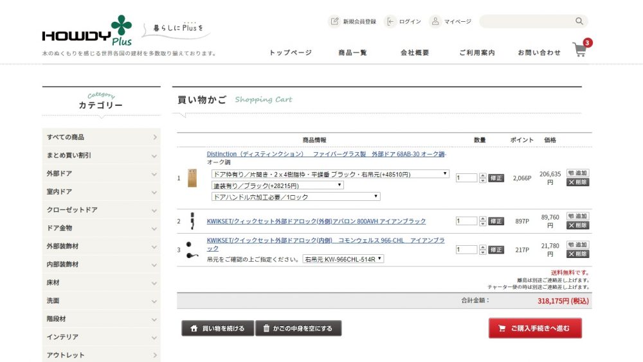
Task: Click ログイン link
Action: [410, 21]
